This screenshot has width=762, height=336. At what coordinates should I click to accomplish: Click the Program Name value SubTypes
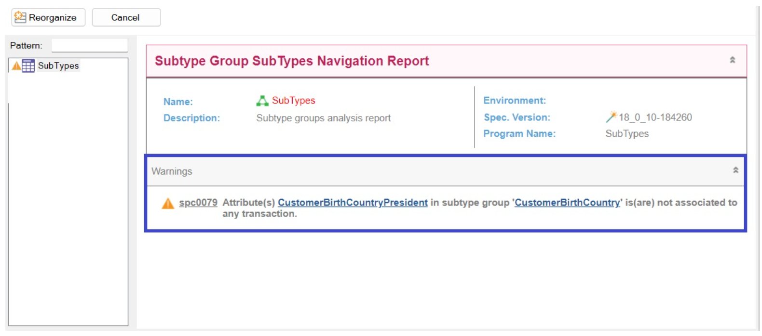627,134
